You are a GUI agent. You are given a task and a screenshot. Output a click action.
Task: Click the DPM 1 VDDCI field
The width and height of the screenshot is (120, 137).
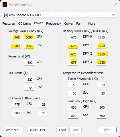coord(73,46)
